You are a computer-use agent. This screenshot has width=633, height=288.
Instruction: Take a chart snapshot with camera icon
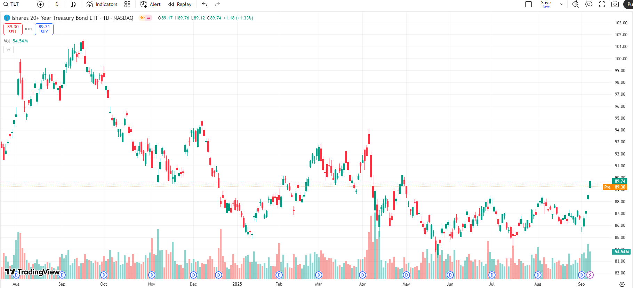[615, 4]
